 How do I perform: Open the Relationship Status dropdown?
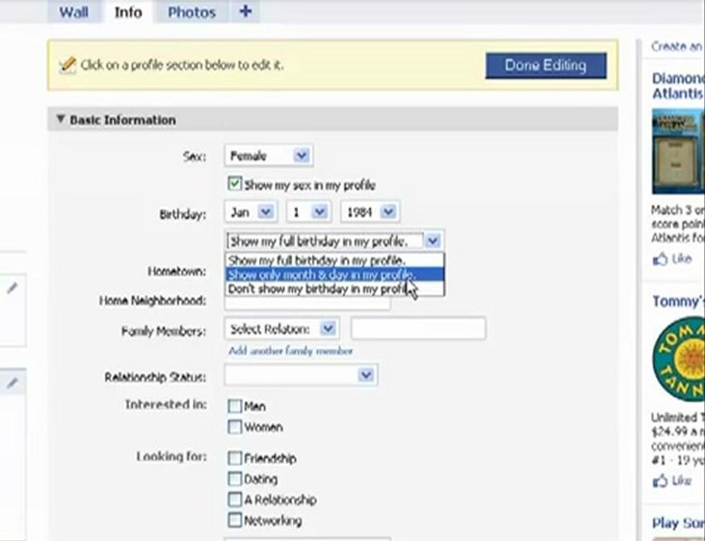click(x=301, y=375)
